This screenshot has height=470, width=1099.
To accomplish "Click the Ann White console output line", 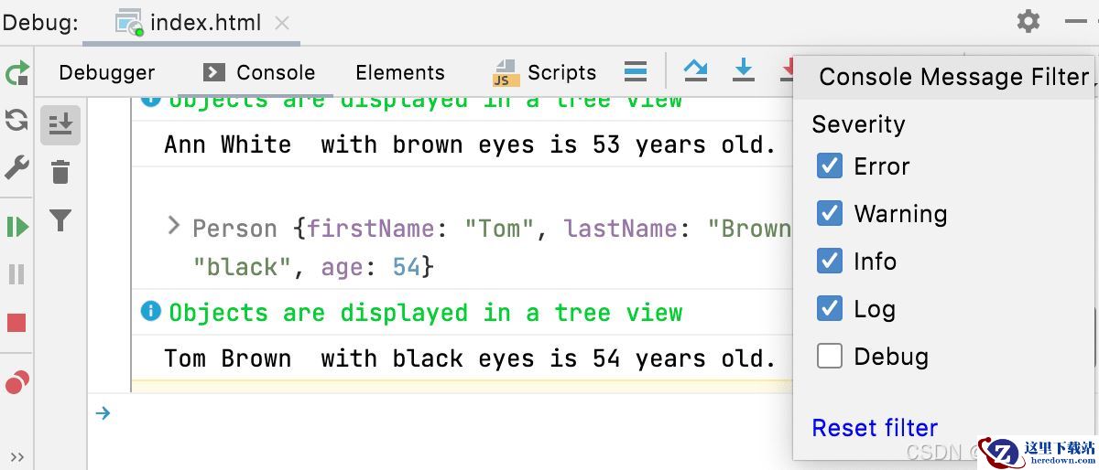I will [x=470, y=144].
